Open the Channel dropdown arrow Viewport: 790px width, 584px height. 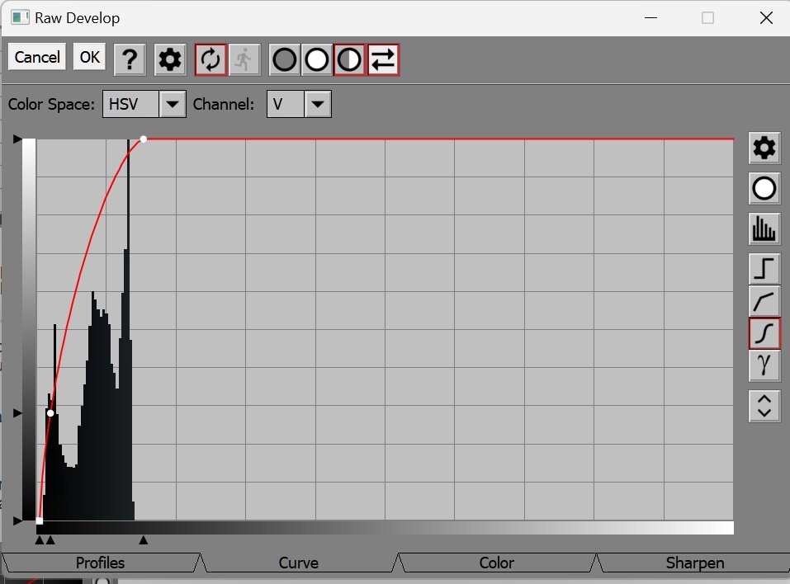[318, 104]
